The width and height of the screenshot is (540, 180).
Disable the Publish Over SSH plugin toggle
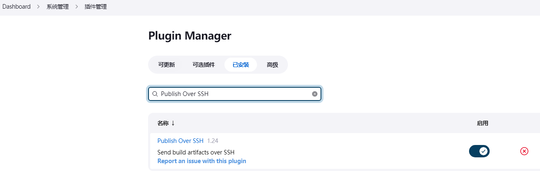point(479,151)
